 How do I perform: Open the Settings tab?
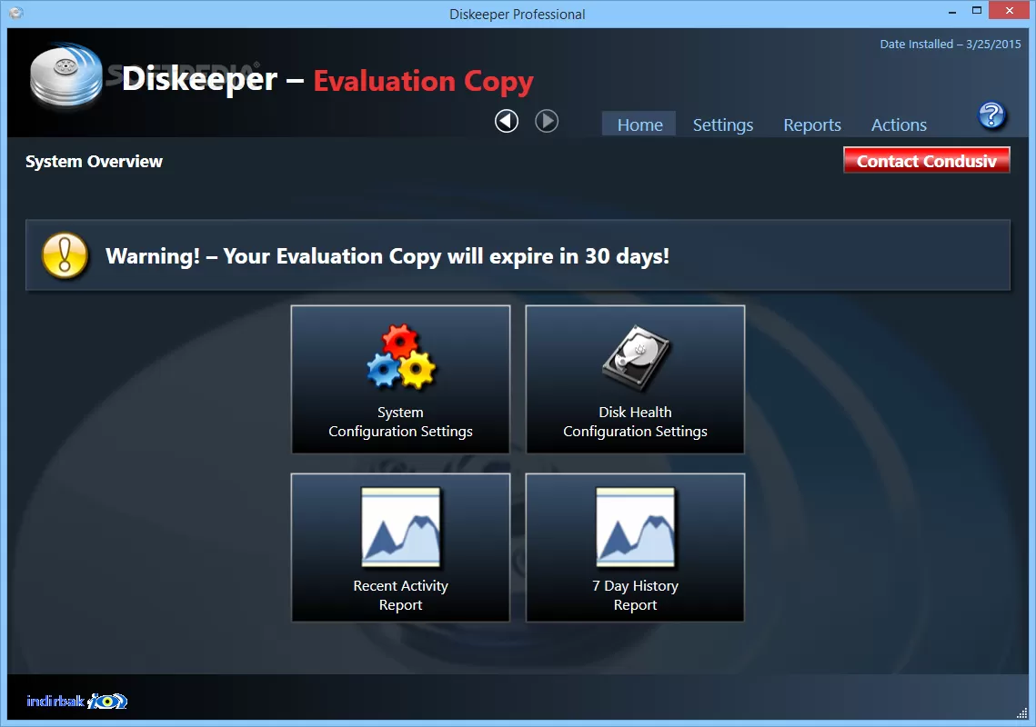coord(723,124)
